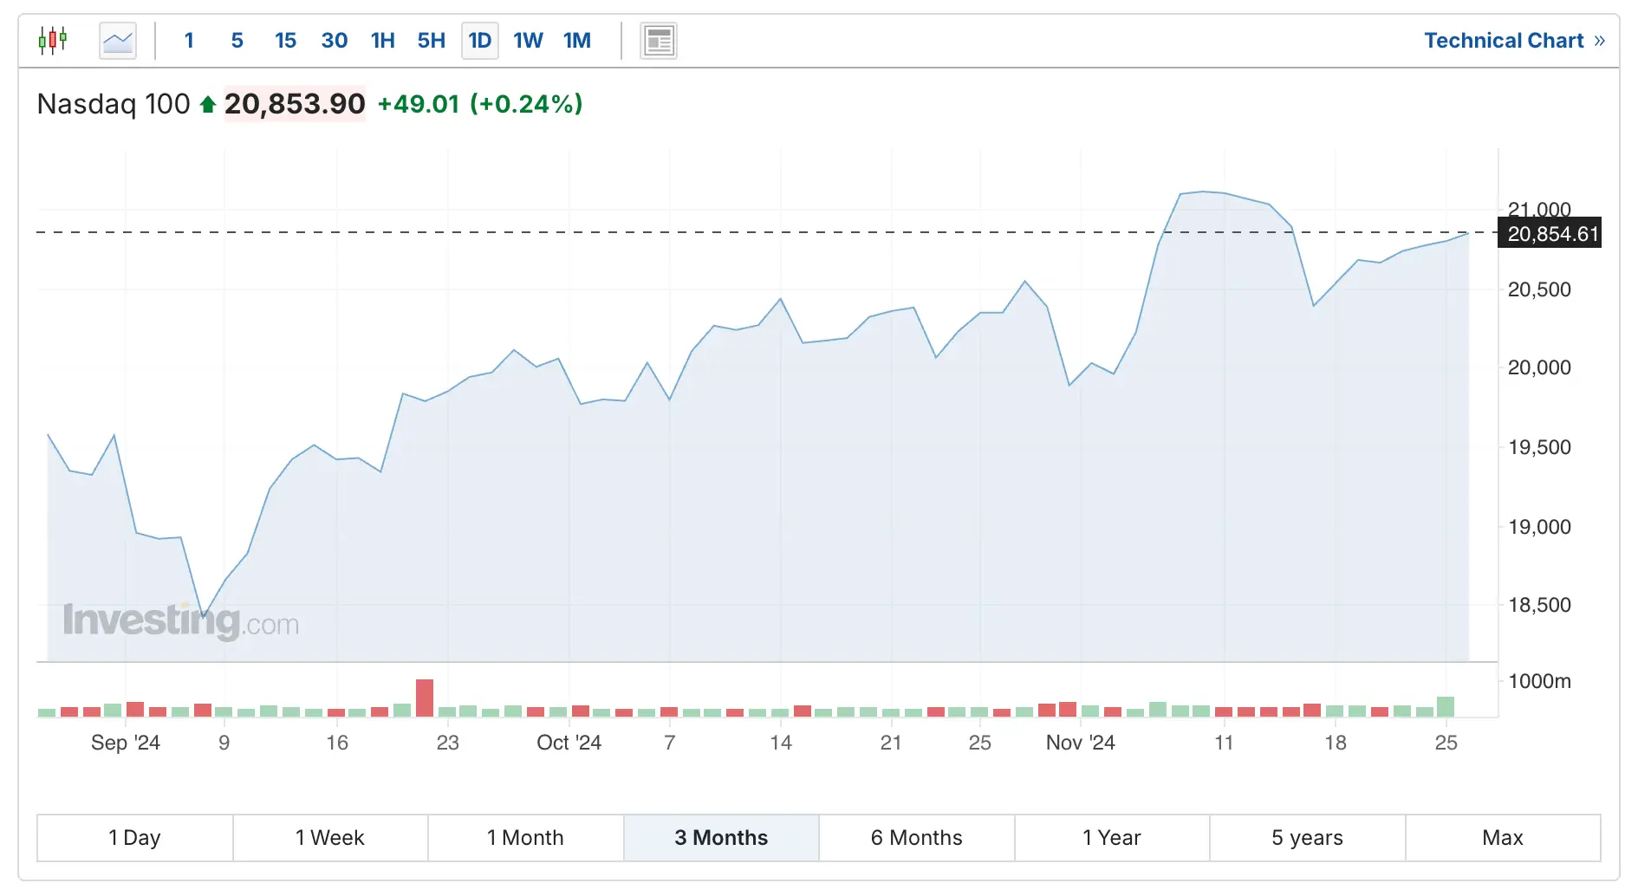Switch to candlestick chart type
The width and height of the screenshot is (1638, 896).
coord(53,41)
